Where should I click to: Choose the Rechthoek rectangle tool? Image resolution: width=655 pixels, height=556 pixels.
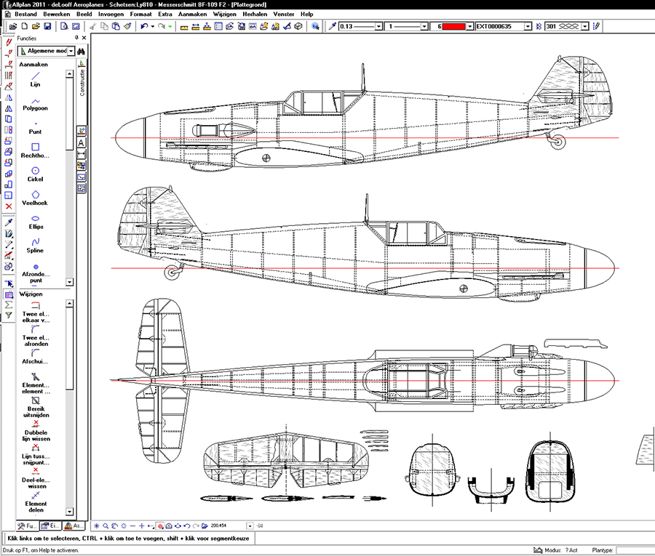coord(35,150)
